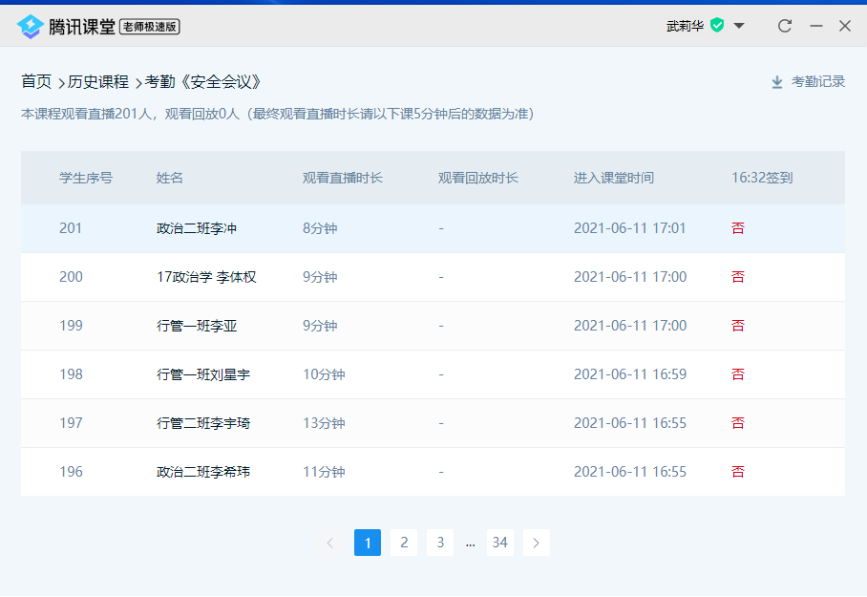Jump to page 3 in pagination
The width and height of the screenshot is (867, 597).
tap(439, 543)
